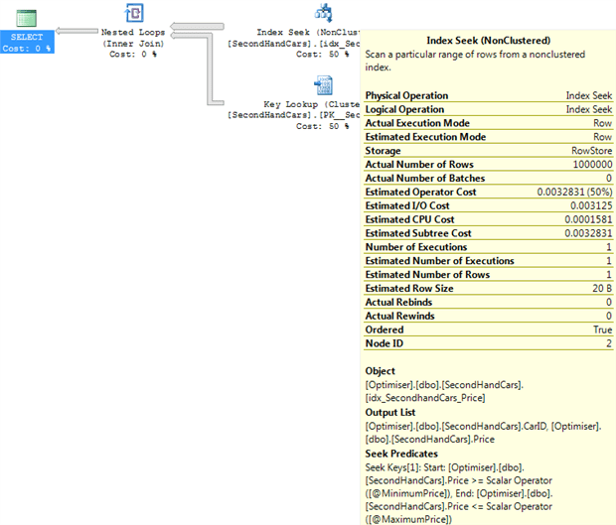Click the 'Actual Rewinds' row
Image resolution: width=616 pixels, height=525 pixels.
click(488, 316)
